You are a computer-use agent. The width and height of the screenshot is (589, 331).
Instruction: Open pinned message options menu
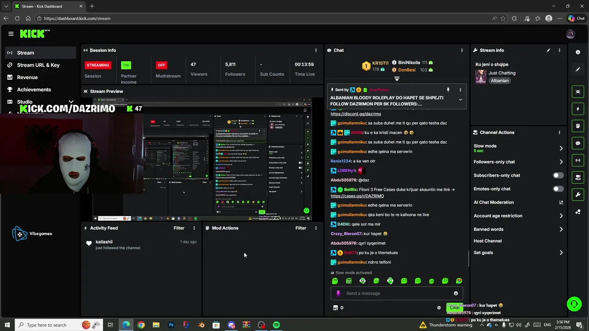460,90
